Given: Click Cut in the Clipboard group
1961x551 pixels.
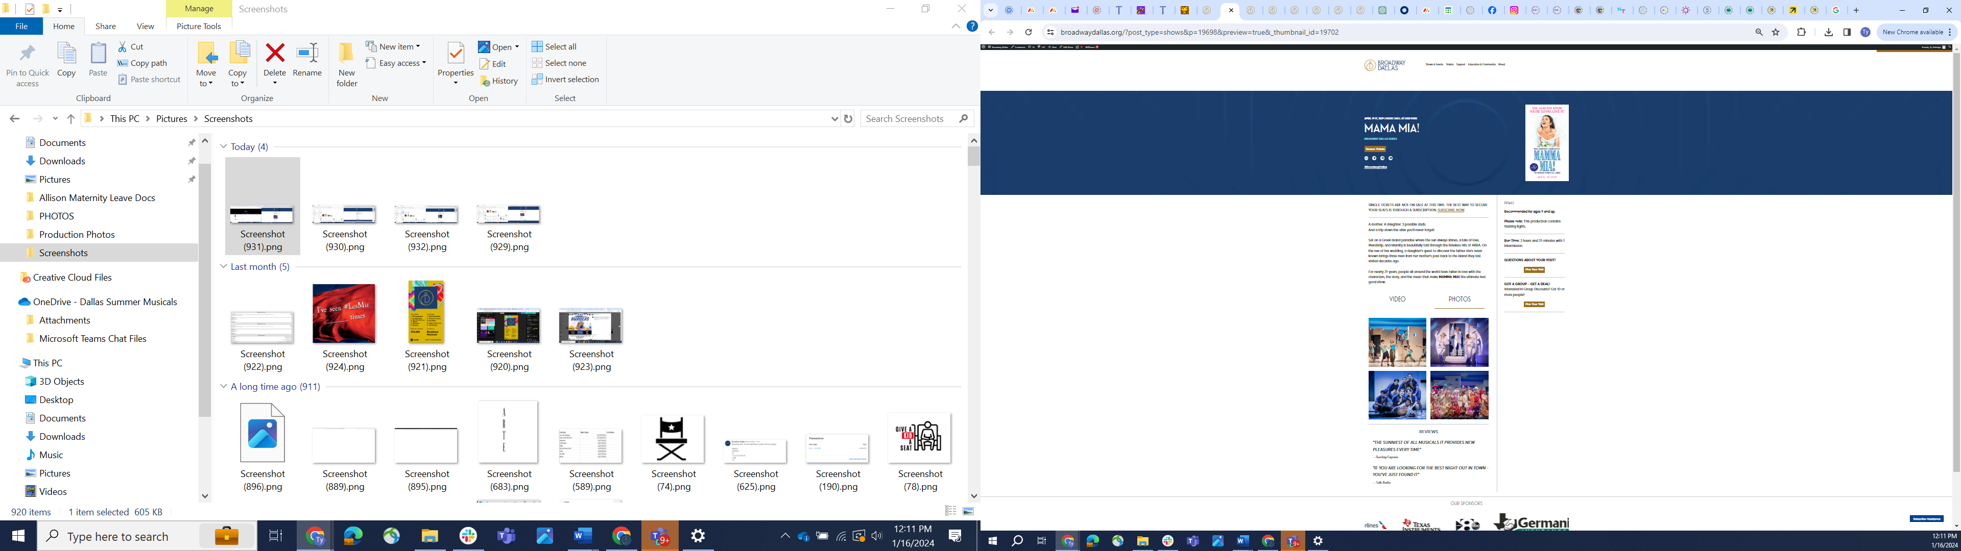Looking at the screenshot, I should coord(131,46).
